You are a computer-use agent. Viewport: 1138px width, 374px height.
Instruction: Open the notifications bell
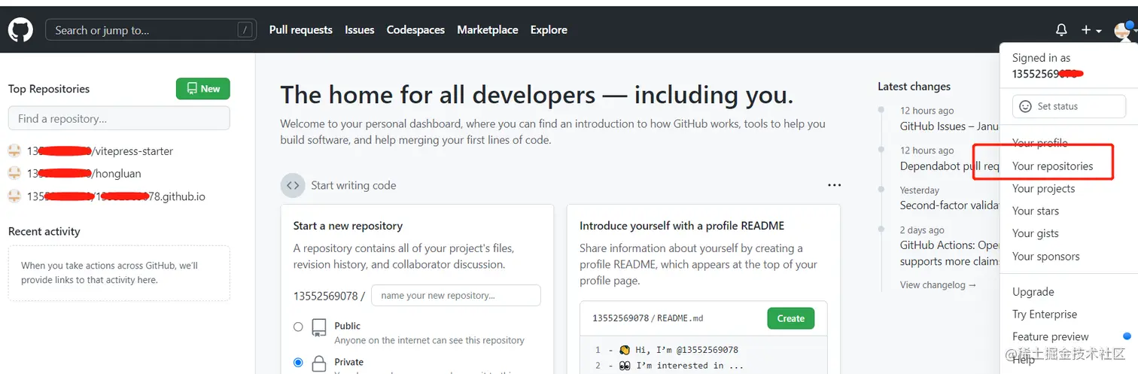click(x=1061, y=30)
